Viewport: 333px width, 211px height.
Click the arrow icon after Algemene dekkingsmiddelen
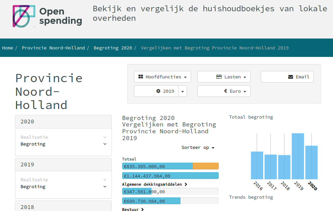pos(186,184)
